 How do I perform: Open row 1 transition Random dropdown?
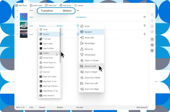[42, 26]
